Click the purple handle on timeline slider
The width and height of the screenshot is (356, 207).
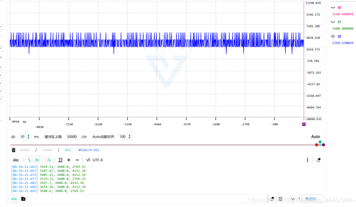(x=324, y=145)
